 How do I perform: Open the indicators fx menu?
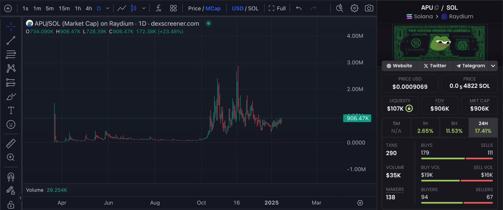[x=158, y=8]
